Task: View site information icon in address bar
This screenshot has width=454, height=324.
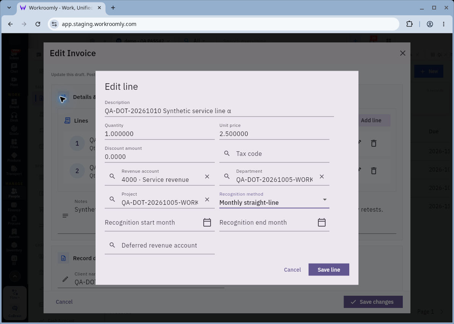Action: coord(54,24)
